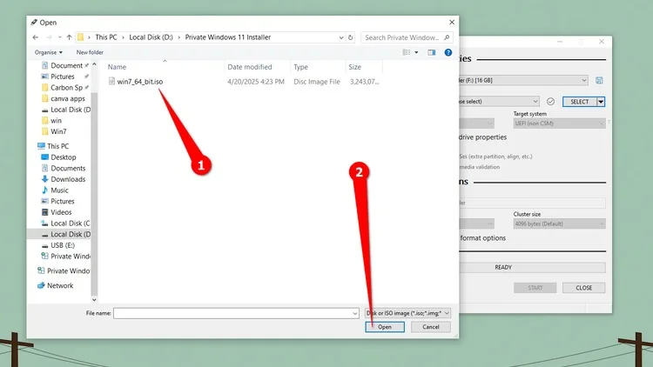Open the Disk or ISO image filter dropdown
Image resolution: width=653 pixels, height=367 pixels.
pos(407,313)
